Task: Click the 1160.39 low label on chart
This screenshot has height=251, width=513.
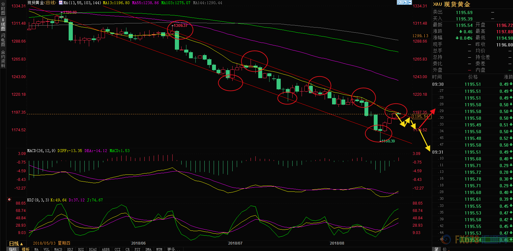Action: click(388, 141)
